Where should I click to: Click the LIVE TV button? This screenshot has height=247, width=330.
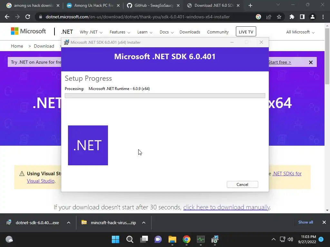(x=246, y=32)
